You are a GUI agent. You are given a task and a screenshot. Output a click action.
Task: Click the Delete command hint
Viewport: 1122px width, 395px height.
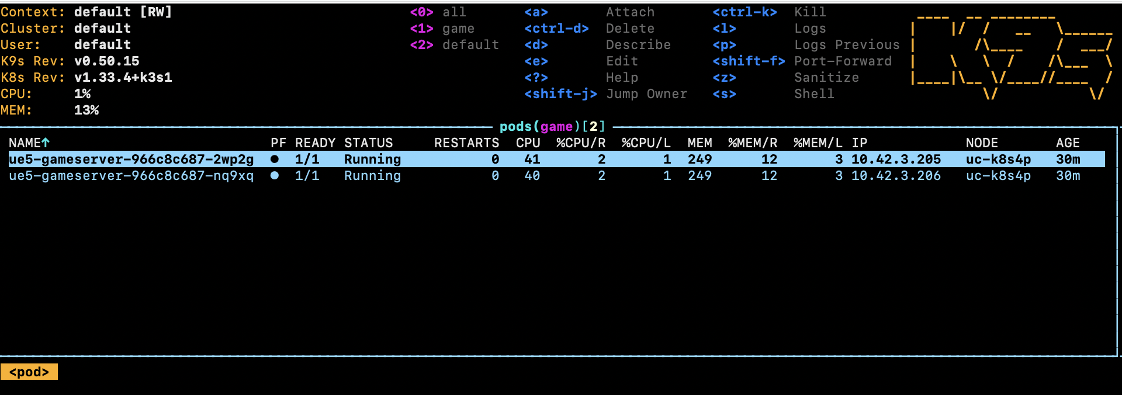(630, 28)
